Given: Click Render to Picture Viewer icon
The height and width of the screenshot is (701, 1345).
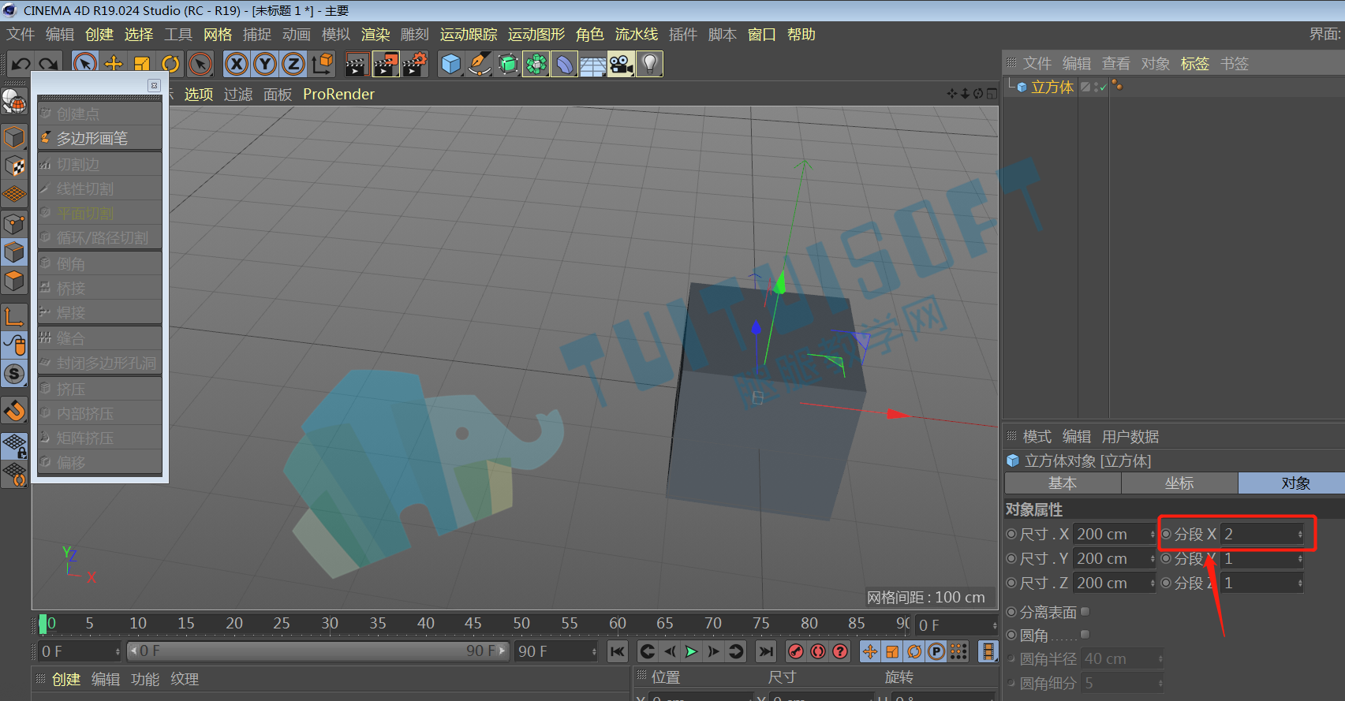Looking at the screenshot, I should click(386, 64).
